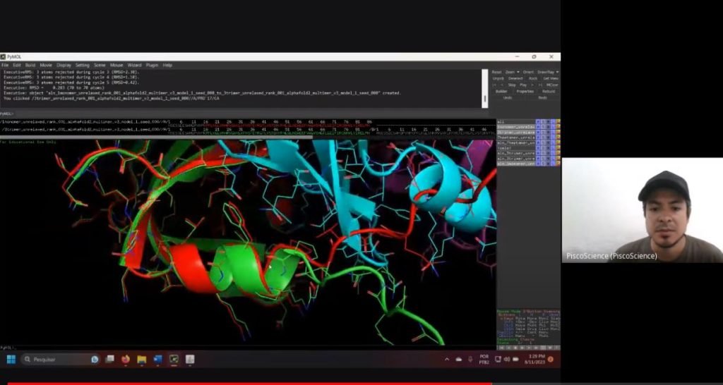723x385 pixels.
Task: Click the Deselect button
Action: 515,78
